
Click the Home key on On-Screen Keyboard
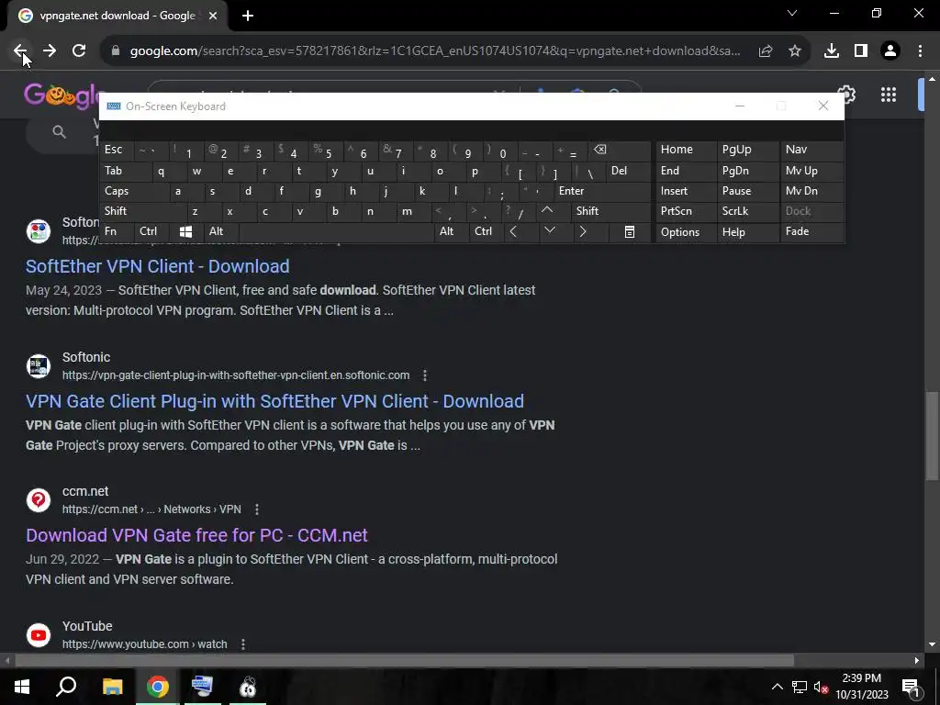pyautogui.click(x=686, y=150)
